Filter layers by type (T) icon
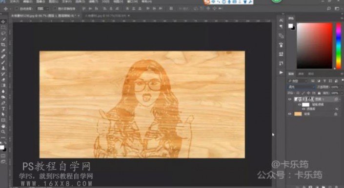Screen dimensions: 344x188 tap(324, 81)
